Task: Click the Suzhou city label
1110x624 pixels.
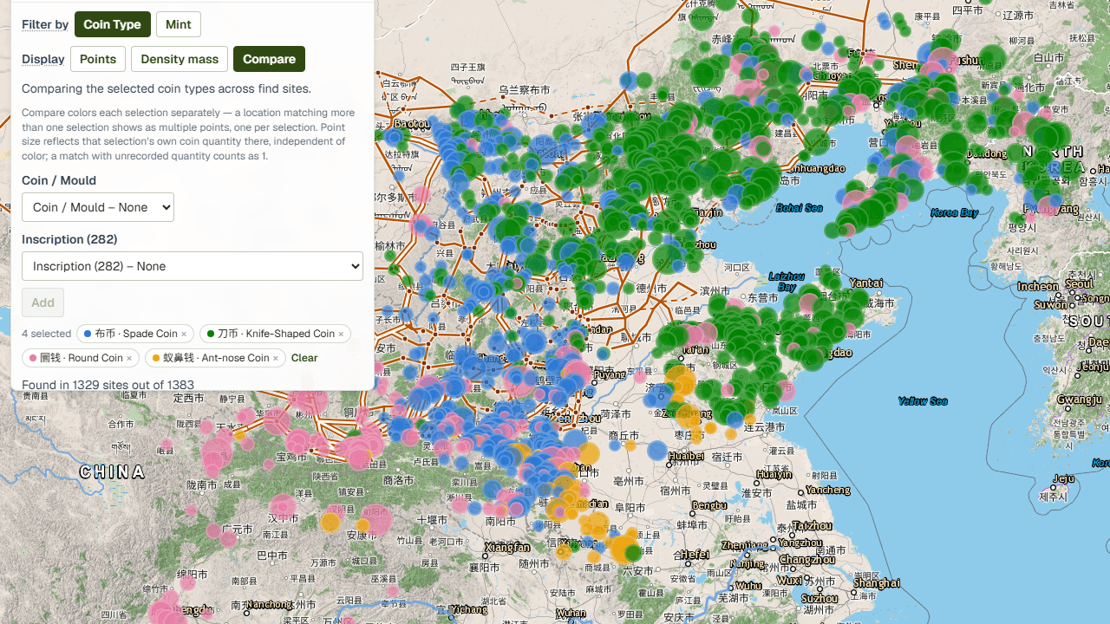Action: pyautogui.click(x=819, y=598)
